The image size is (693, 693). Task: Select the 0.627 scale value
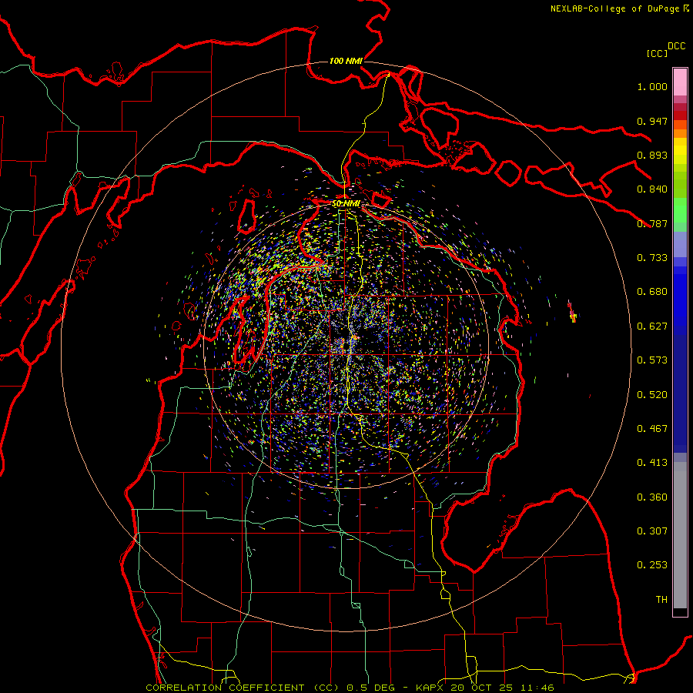click(652, 326)
